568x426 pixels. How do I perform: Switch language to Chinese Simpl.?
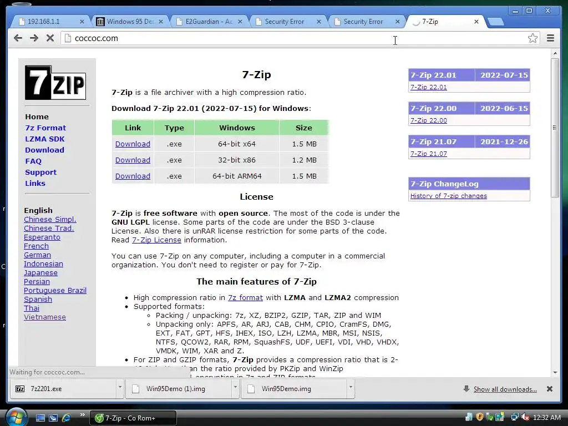[50, 219]
